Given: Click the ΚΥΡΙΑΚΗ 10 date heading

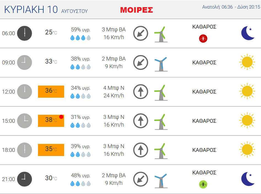Looking at the screenshot, I should point(31,9).
